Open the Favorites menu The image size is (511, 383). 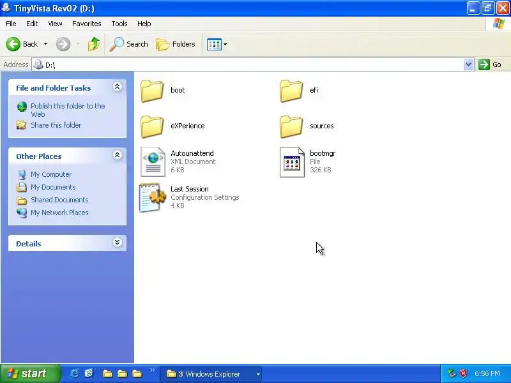pos(87,24)
